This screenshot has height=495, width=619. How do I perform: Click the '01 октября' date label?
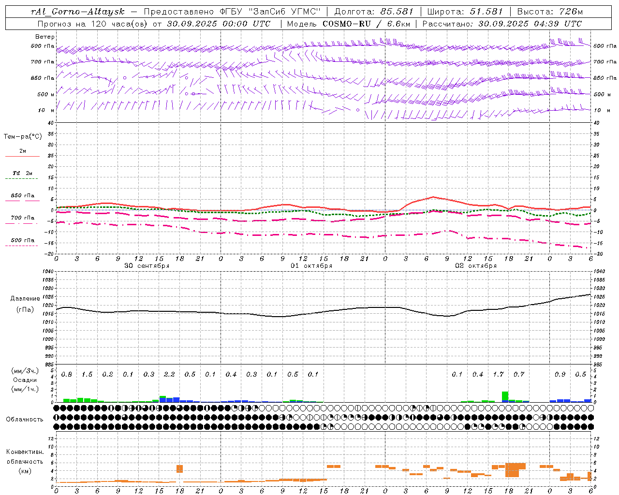click(x=311, y=266)
